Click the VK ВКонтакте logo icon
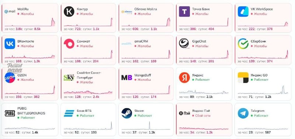 click(10, 44)
